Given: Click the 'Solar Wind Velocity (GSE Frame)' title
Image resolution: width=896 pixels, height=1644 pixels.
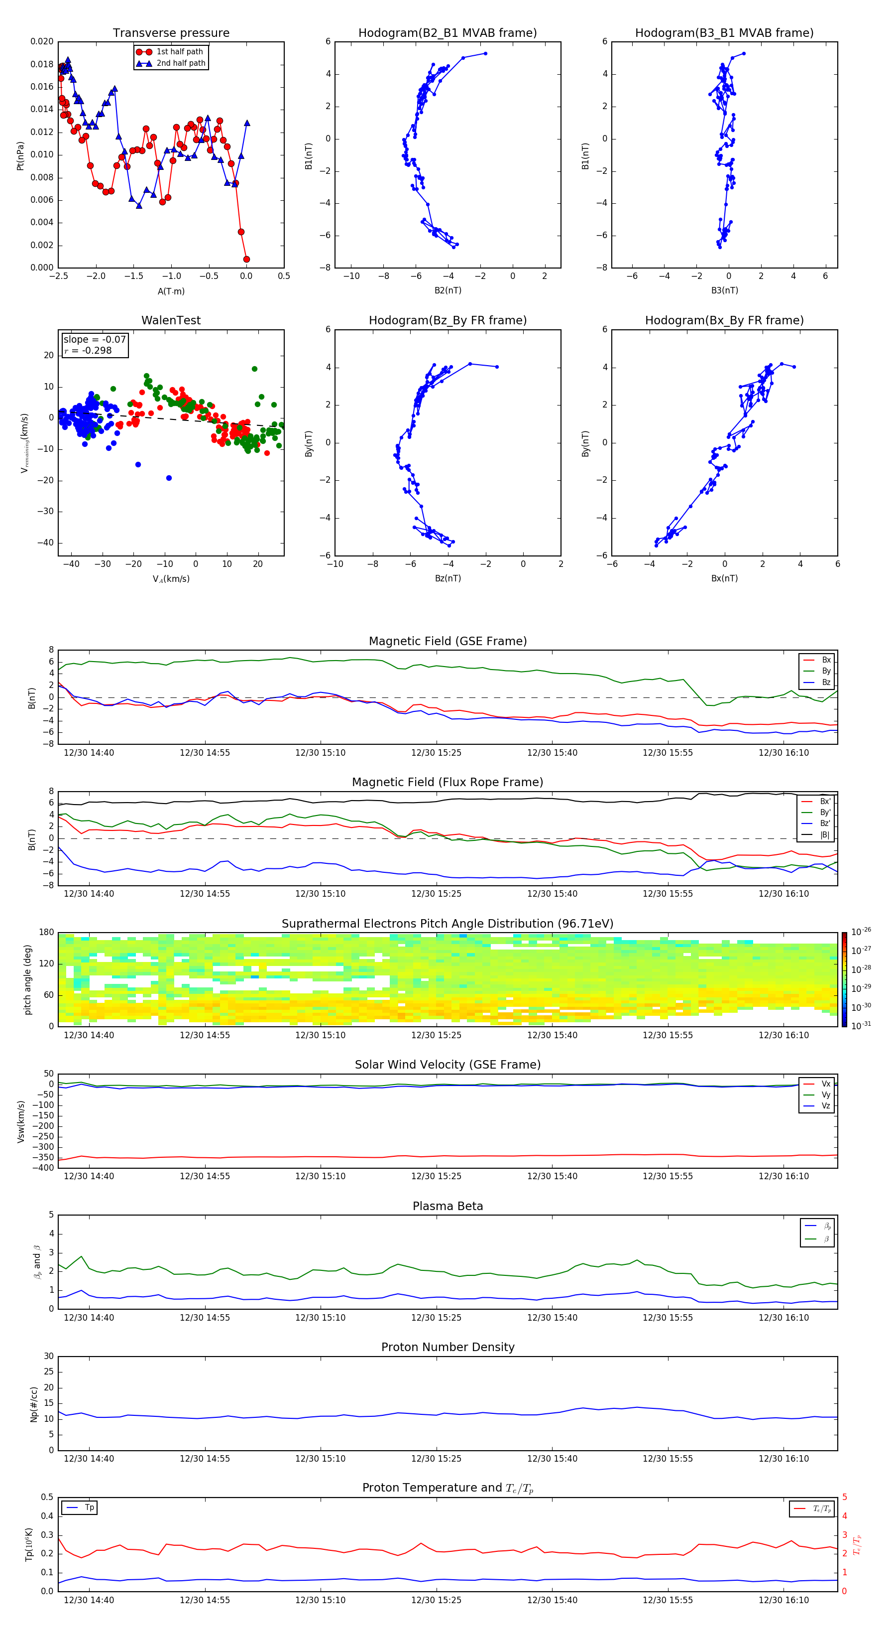Looking at the screenshot, I should (x=448, y=1065).
